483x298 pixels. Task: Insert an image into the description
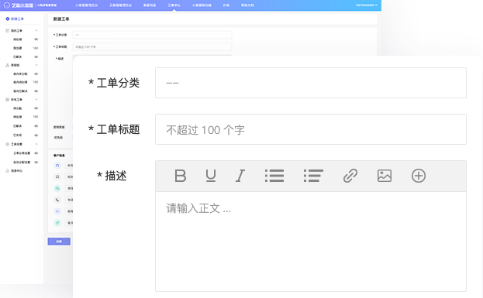pos(385,176)
